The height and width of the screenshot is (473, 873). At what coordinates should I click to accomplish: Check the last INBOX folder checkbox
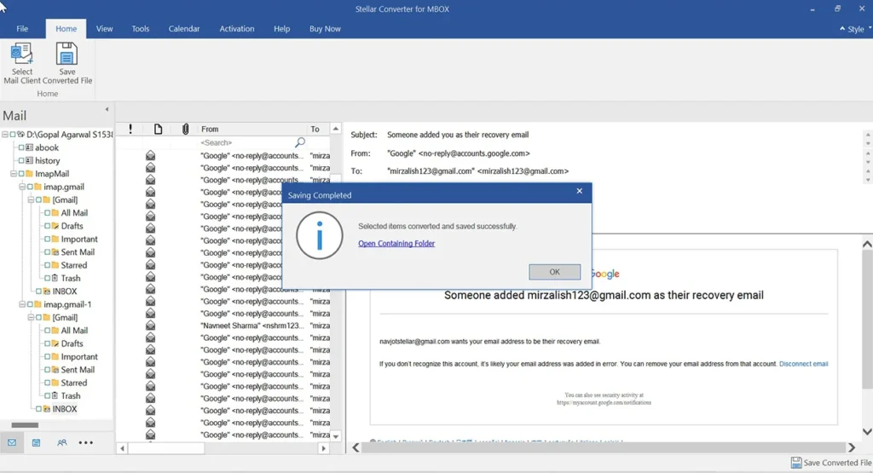pyautogui.click(x=38, y=409)
